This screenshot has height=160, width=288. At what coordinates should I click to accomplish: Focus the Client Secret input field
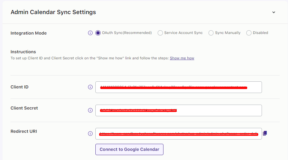(179, 110)
